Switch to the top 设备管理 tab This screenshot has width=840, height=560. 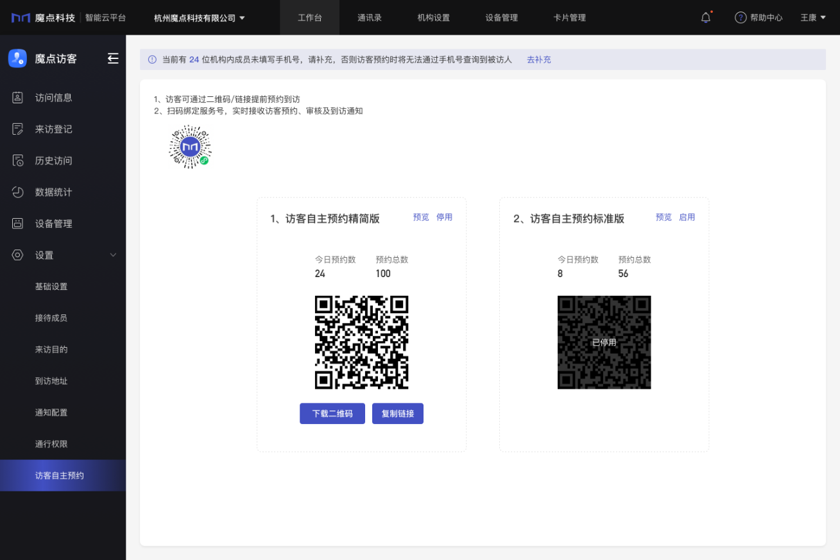[502, 17]
